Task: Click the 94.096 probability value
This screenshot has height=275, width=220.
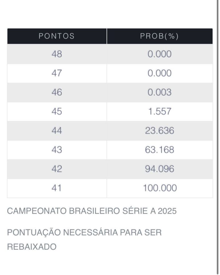Action: [x=160, y=169]
